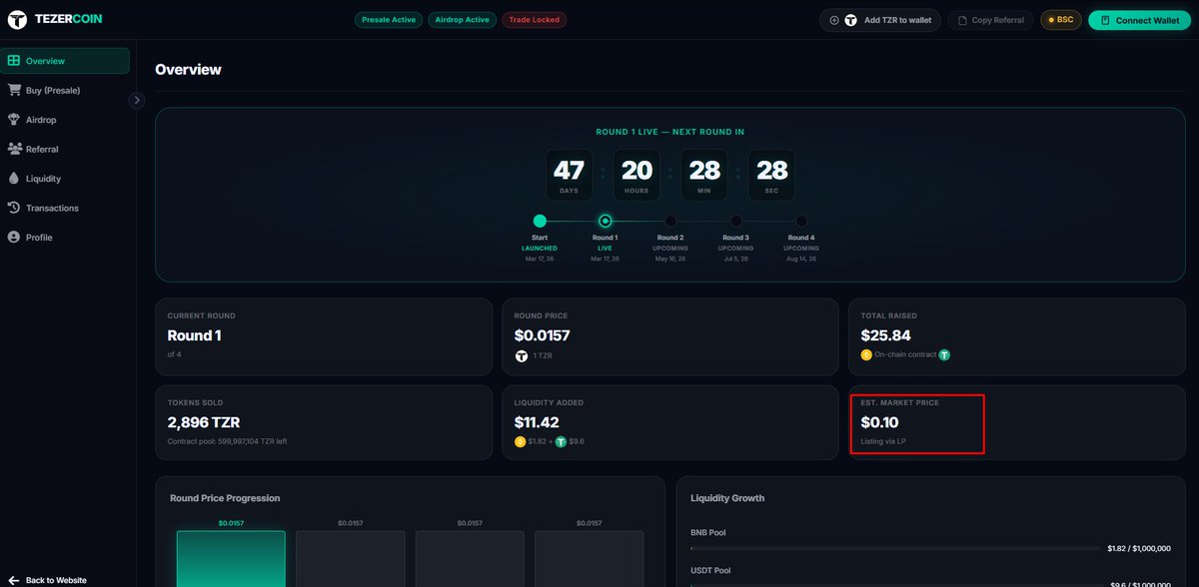The image size is (1199, 587).
Task: Click the $1.82 / $1,000,000 BNB pool amount
Action: click(x=1139, y=548)
